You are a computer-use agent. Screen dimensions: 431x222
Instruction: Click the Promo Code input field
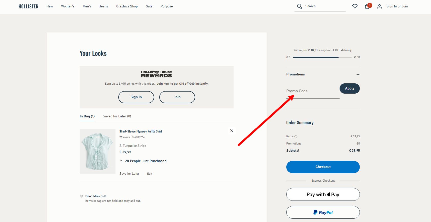[313, 91]
